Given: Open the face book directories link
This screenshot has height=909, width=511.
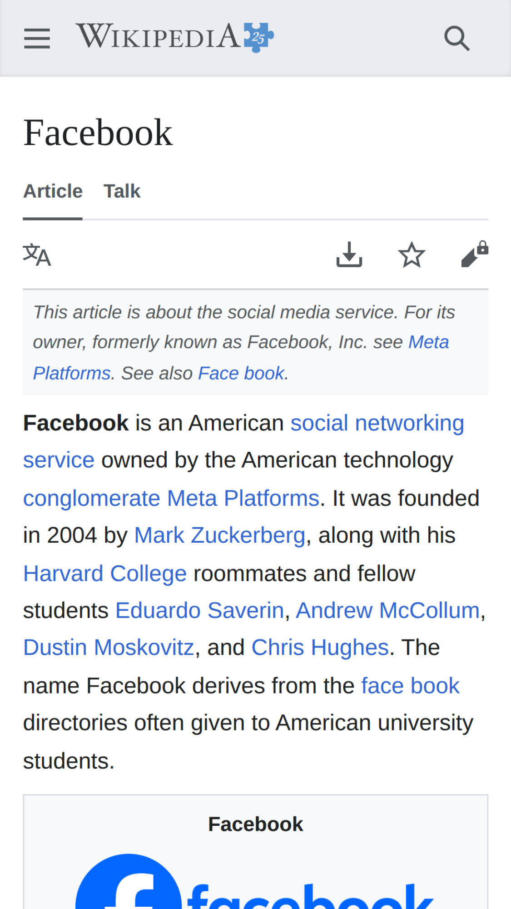Looking at the screenshot, I should 410,686.
